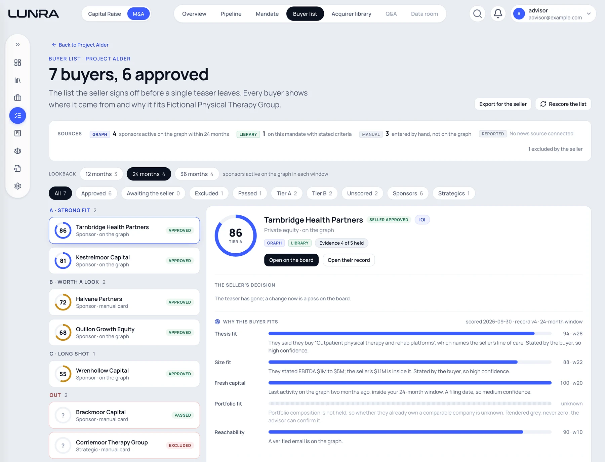Viewport: 605px width, 462px height.
Task: Open the Mandate tab
Action: pos(267,14)
